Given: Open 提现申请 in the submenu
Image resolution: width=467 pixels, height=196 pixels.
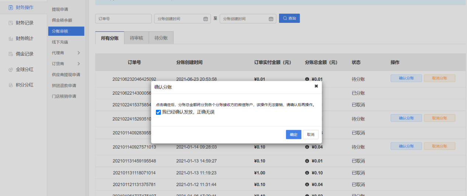Looking at the screenshot, I should click(x=60, y=9).
